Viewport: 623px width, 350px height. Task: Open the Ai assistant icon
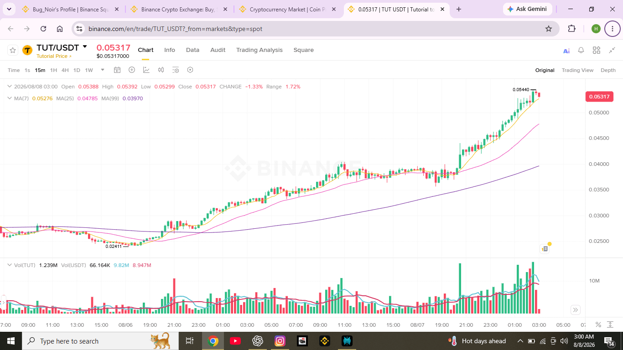coord(566,51)
